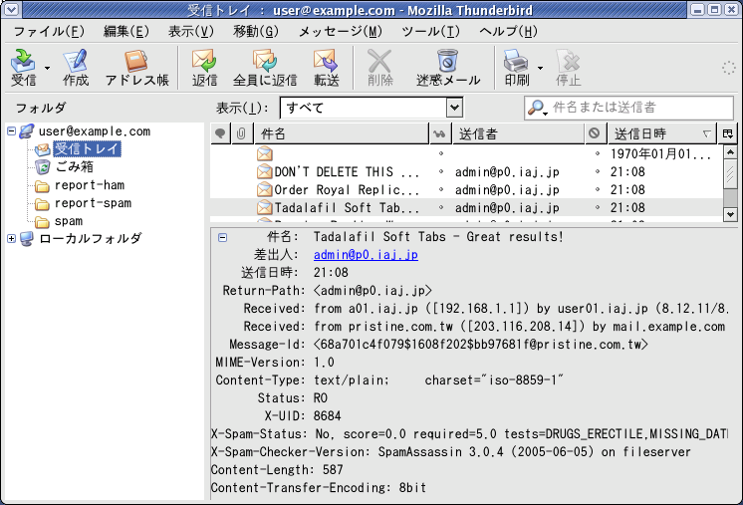Sort by the junk status column icon
743x505 pixels.
pyautogui.click(x=595, y=133)
